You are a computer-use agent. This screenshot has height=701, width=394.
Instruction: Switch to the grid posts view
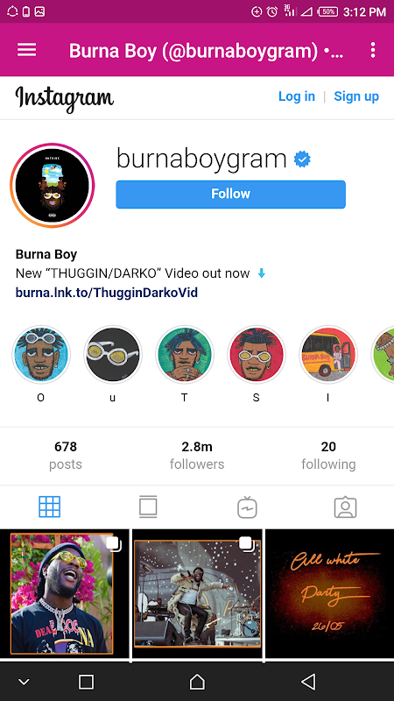[x=50, y=507]
